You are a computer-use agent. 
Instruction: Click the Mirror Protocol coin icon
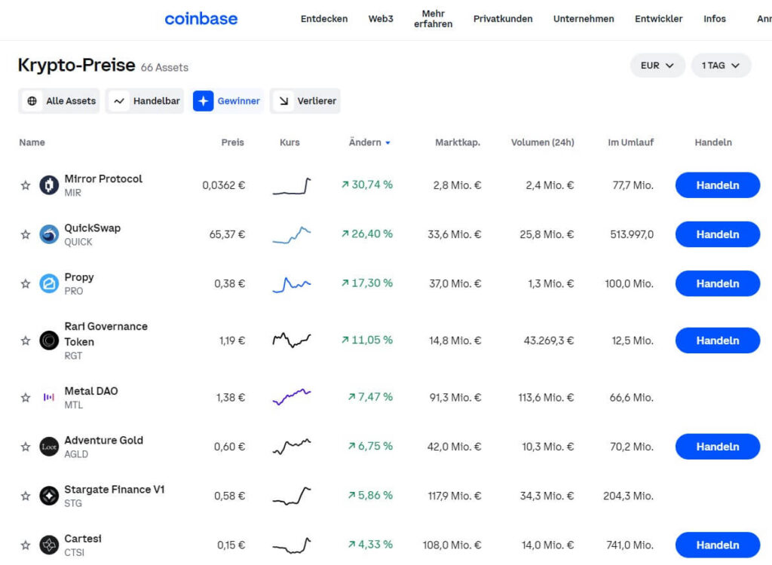(x=49, y=185)
